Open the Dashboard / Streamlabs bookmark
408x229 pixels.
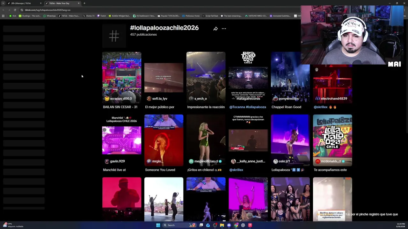[144, 16]
